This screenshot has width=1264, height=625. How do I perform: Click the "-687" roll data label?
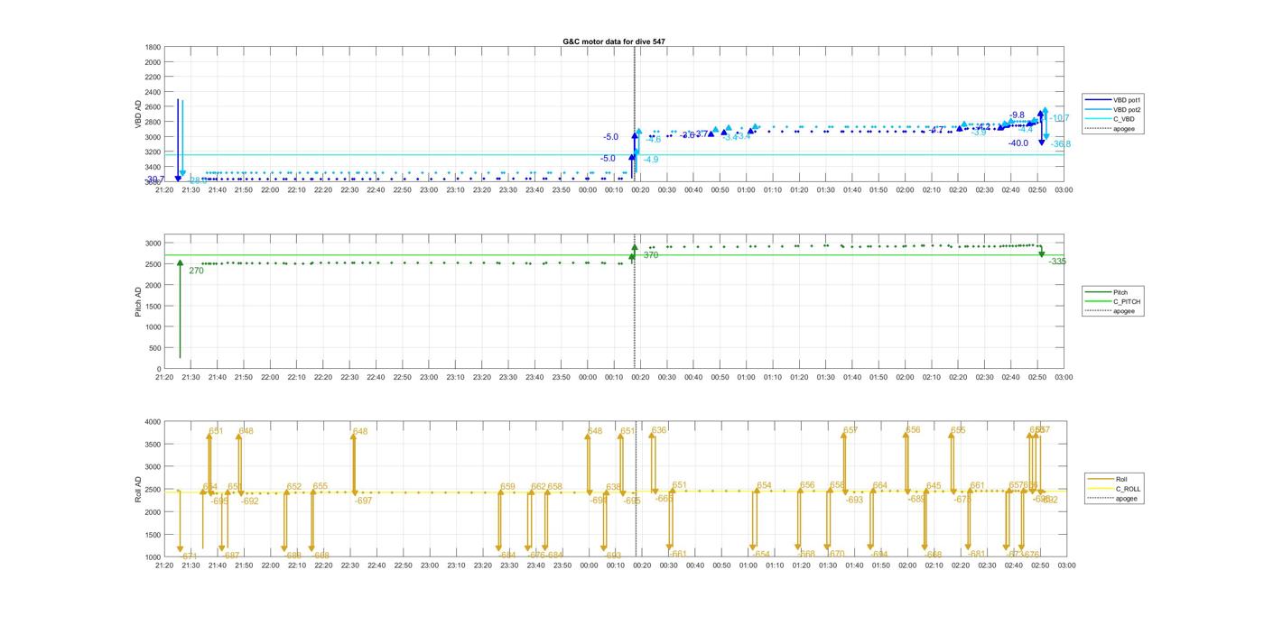click(231, 556)
